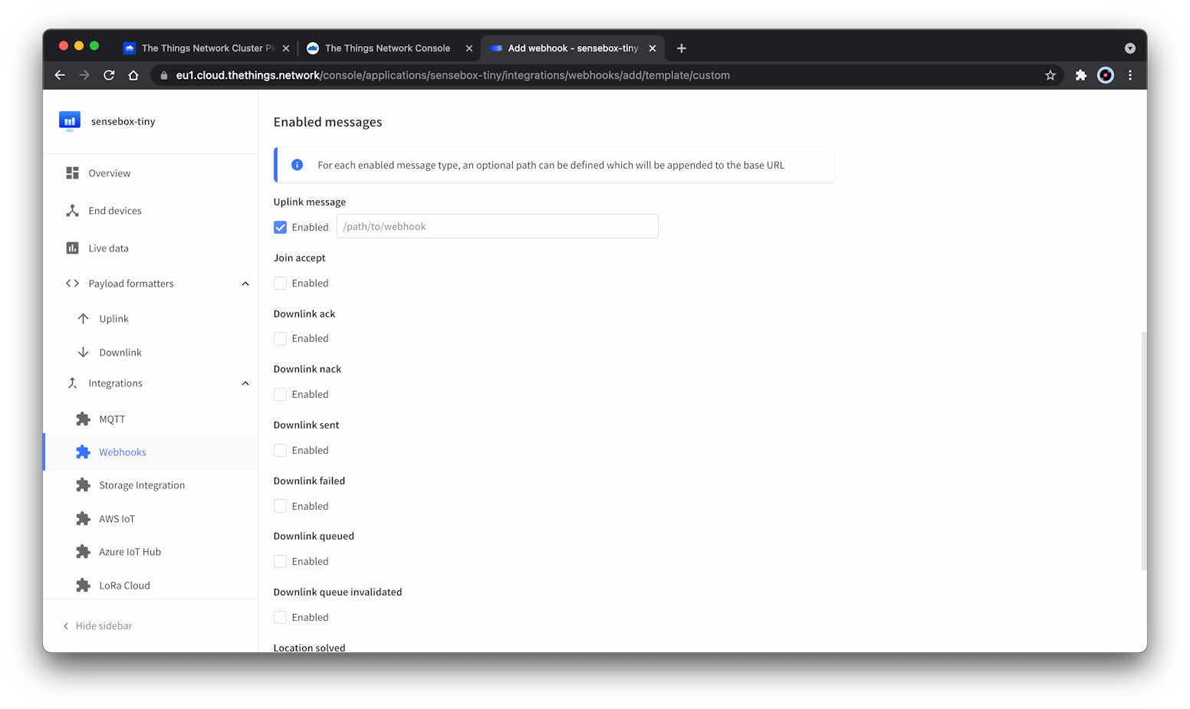Screen dimensions: 1190x709
Task: Click the LoRa Cloud puzzle icon
Action: [x=83, y=586]
